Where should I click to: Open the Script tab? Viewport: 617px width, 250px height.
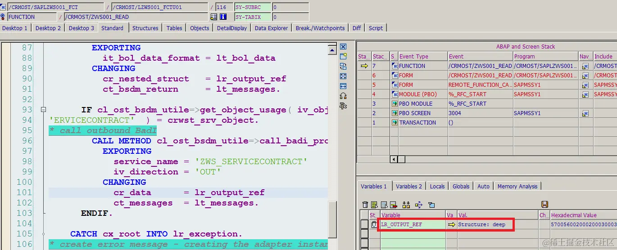click(x=376, y=28)
